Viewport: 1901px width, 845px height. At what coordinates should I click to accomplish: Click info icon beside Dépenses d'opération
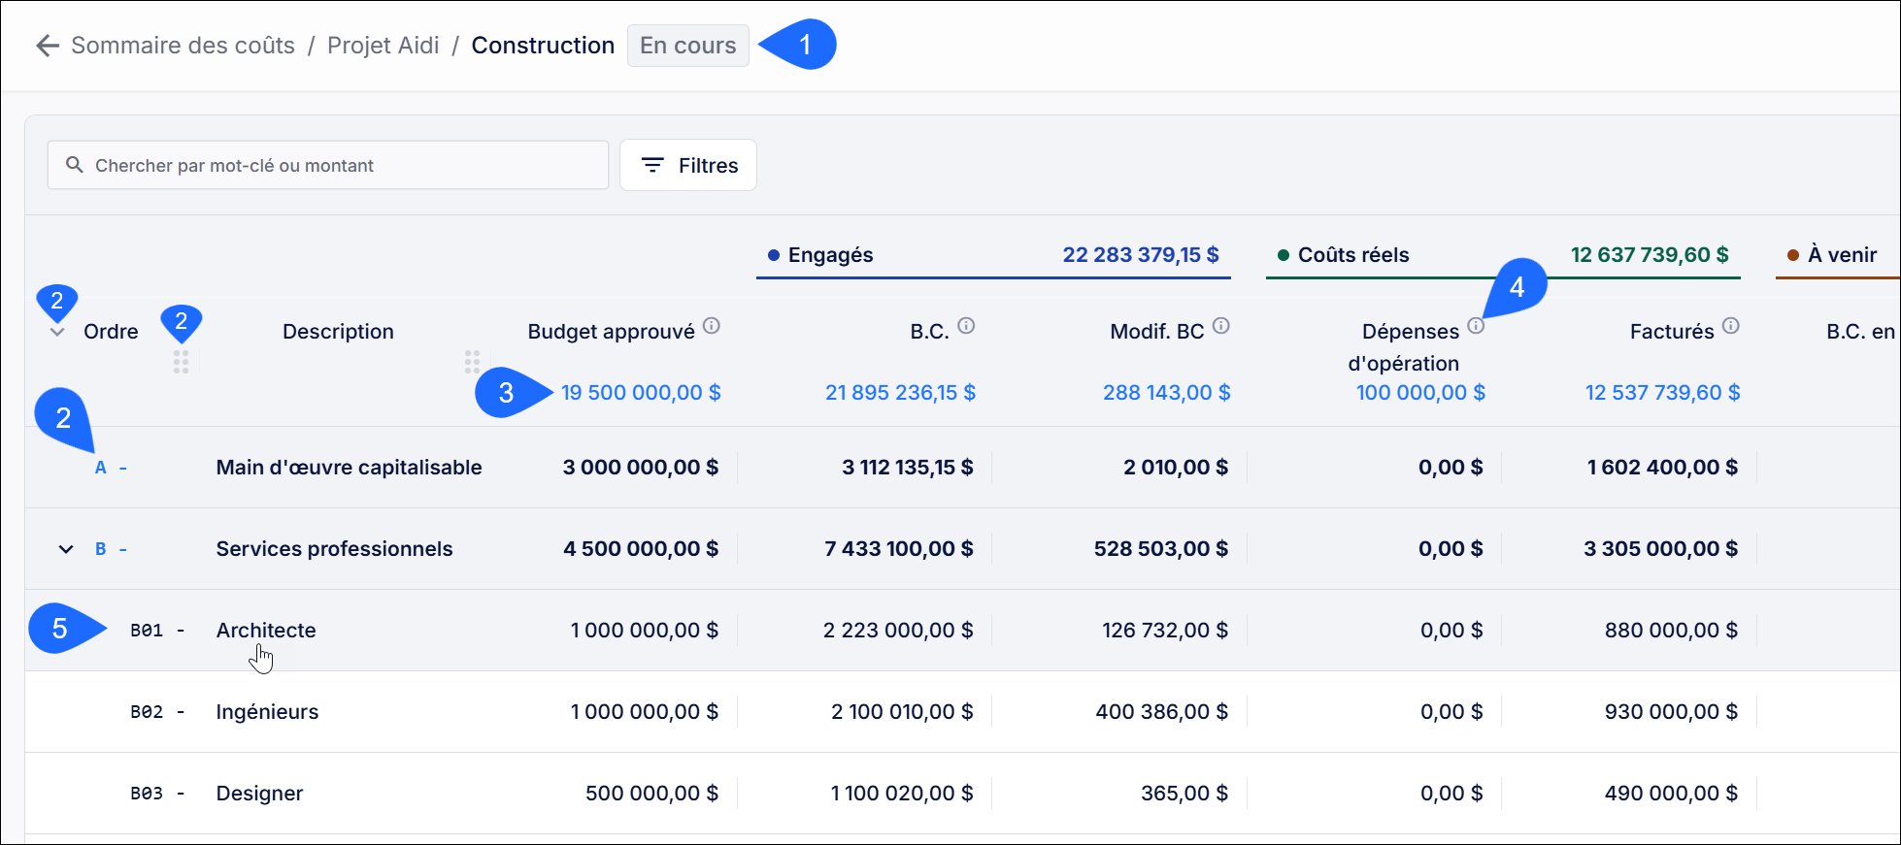1476,326
